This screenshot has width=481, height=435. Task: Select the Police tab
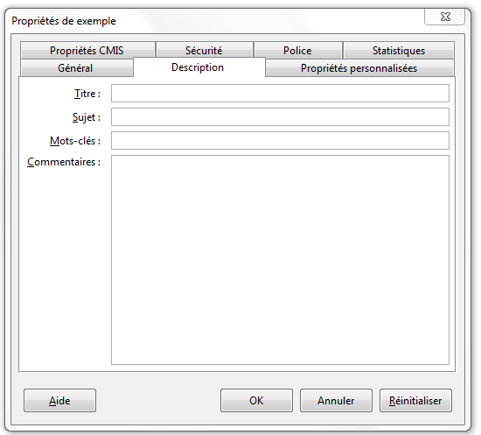[x=298, y=51]
